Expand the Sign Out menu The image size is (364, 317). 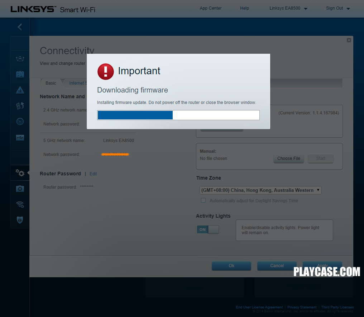pos(338,8)
